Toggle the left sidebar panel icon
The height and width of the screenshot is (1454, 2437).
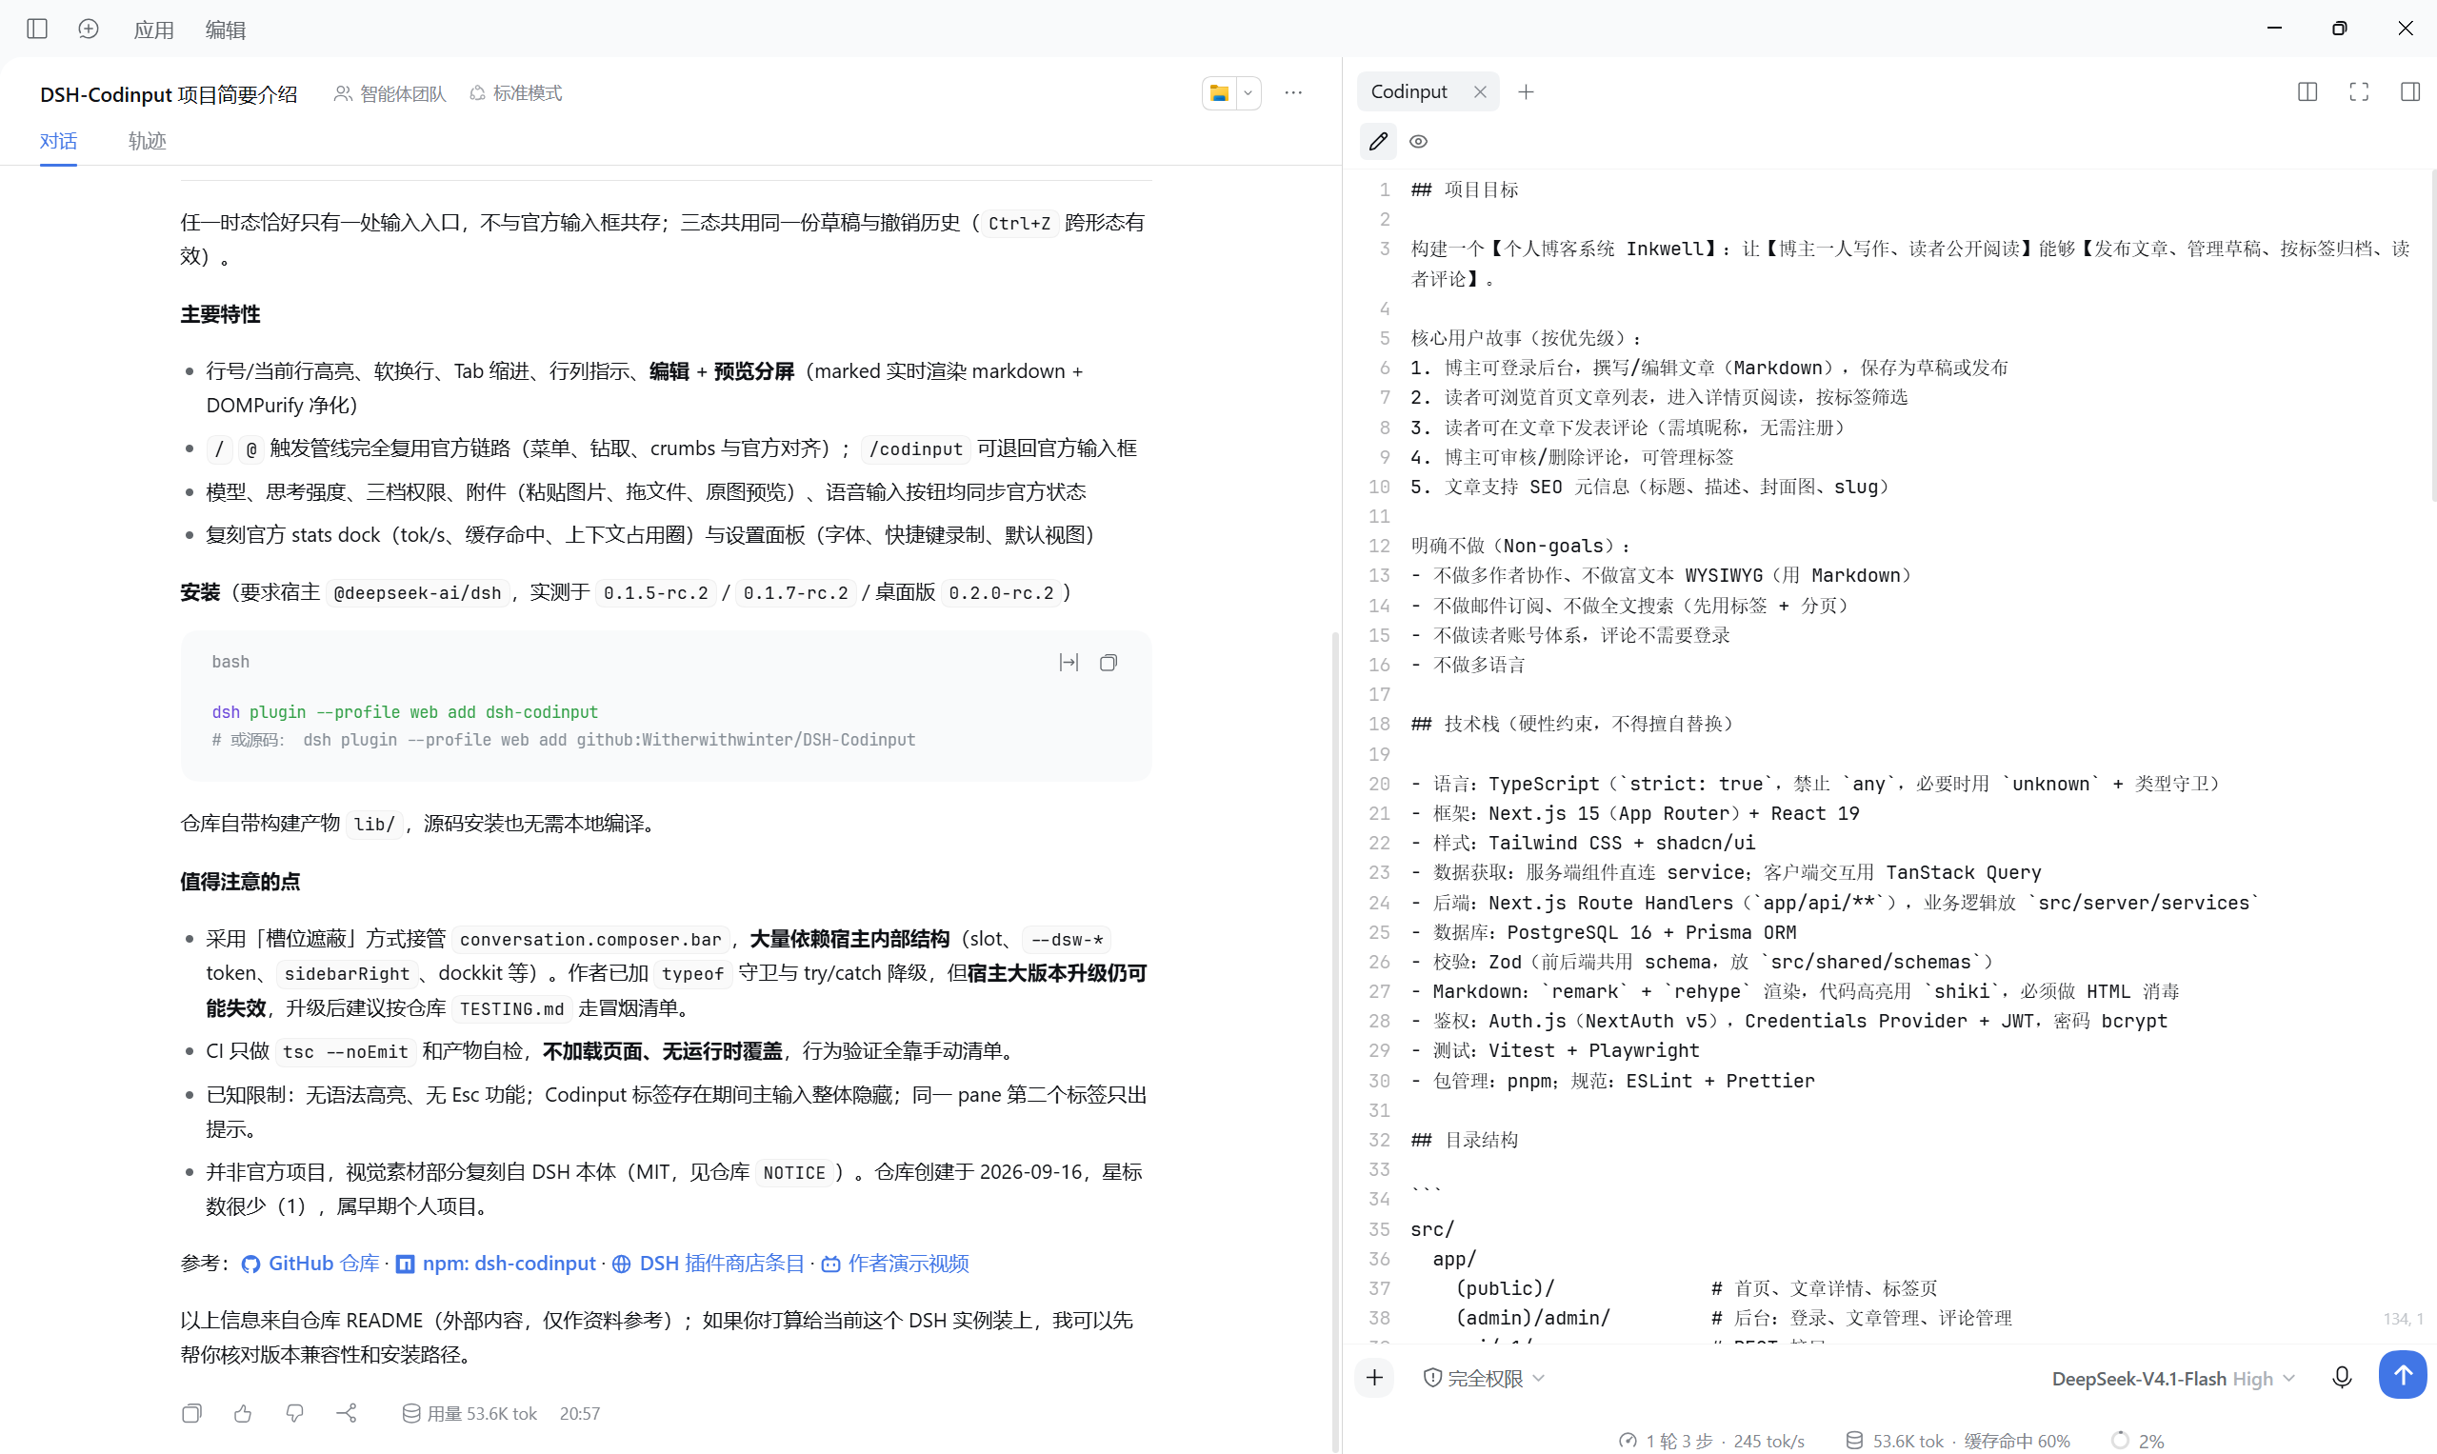37,29
